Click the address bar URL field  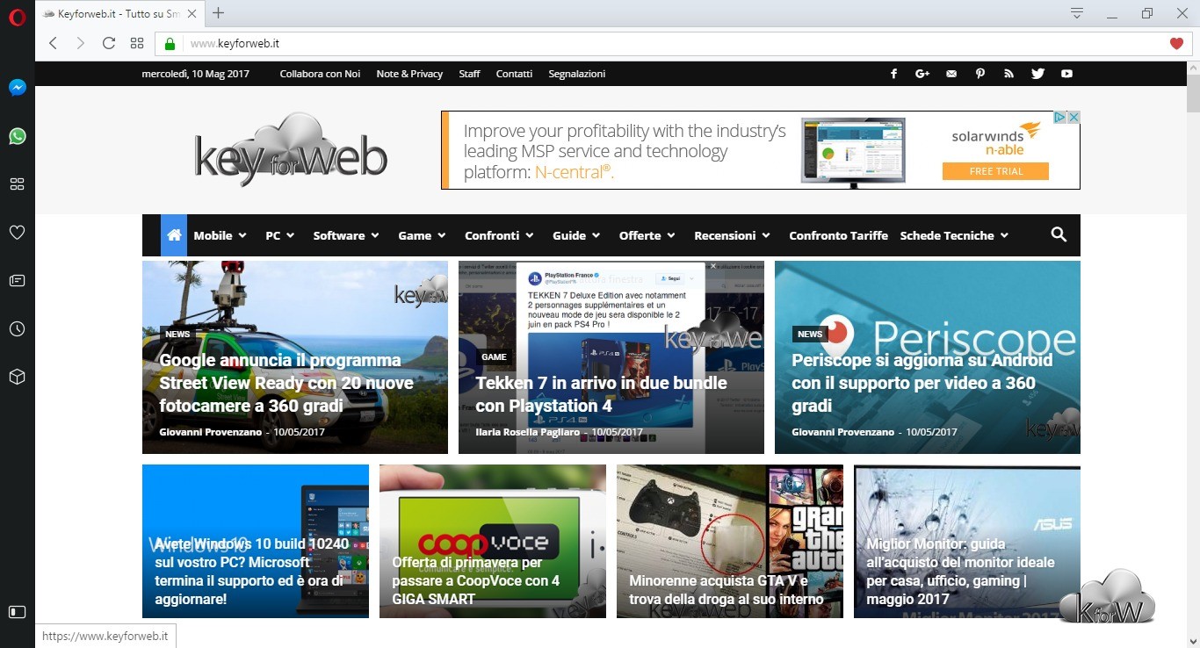(x=615, y=43)
